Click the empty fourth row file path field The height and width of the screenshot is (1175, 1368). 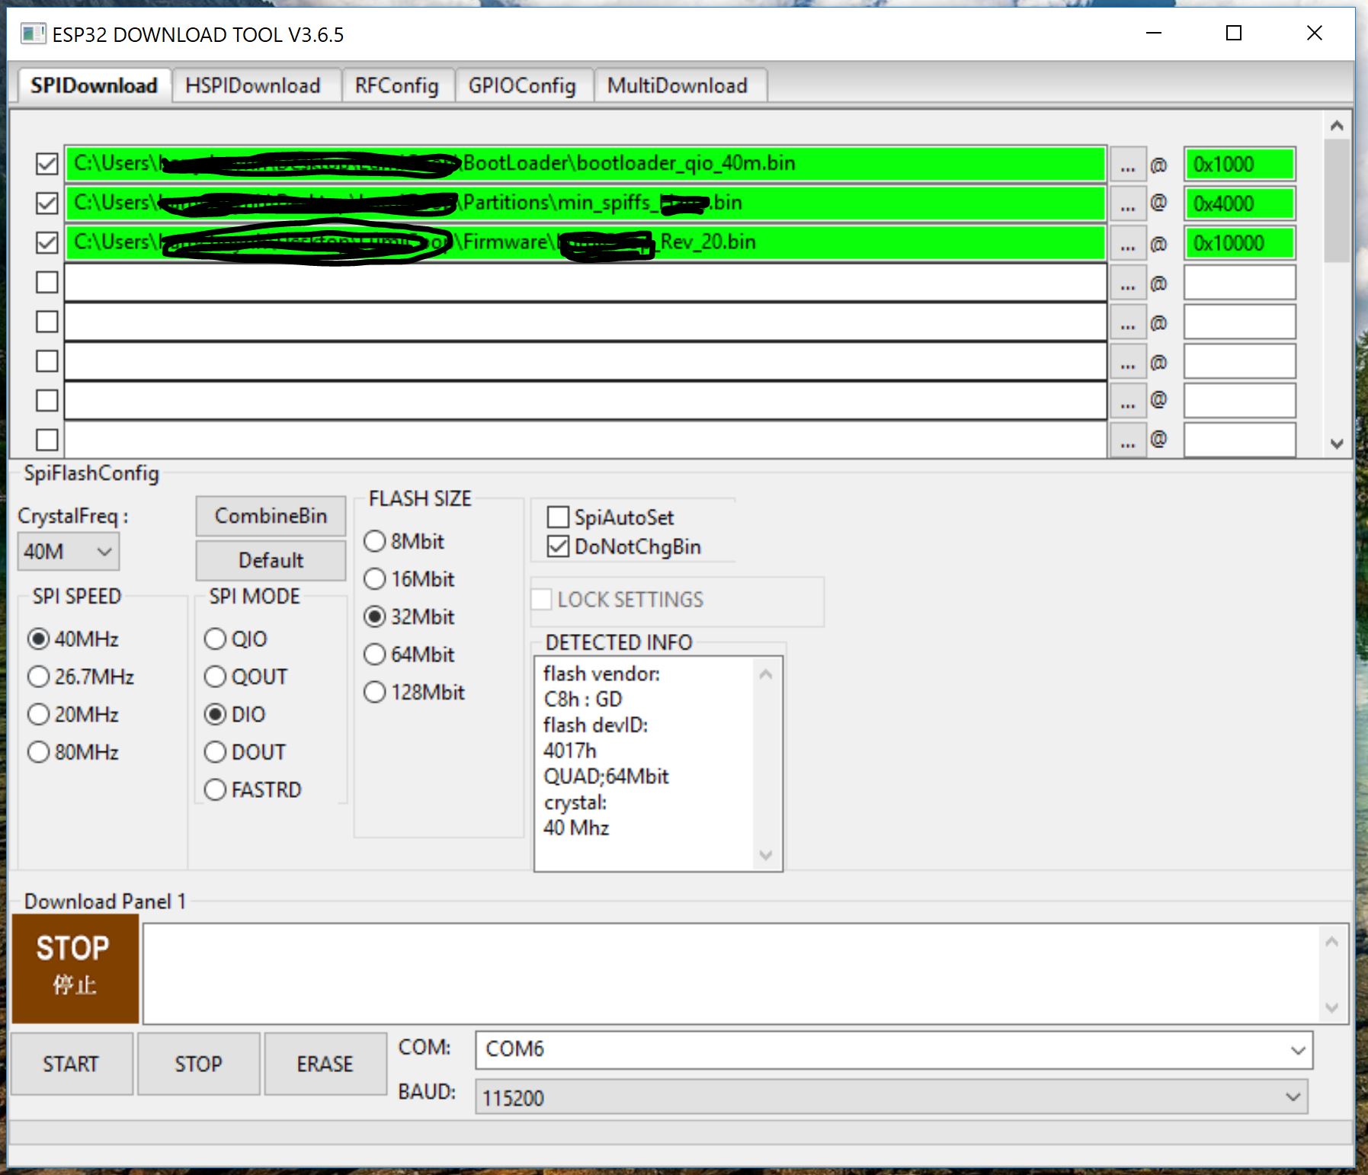(585, 283)
